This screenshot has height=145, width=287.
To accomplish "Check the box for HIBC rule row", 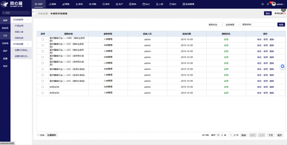I will click(x=43, y=39).
